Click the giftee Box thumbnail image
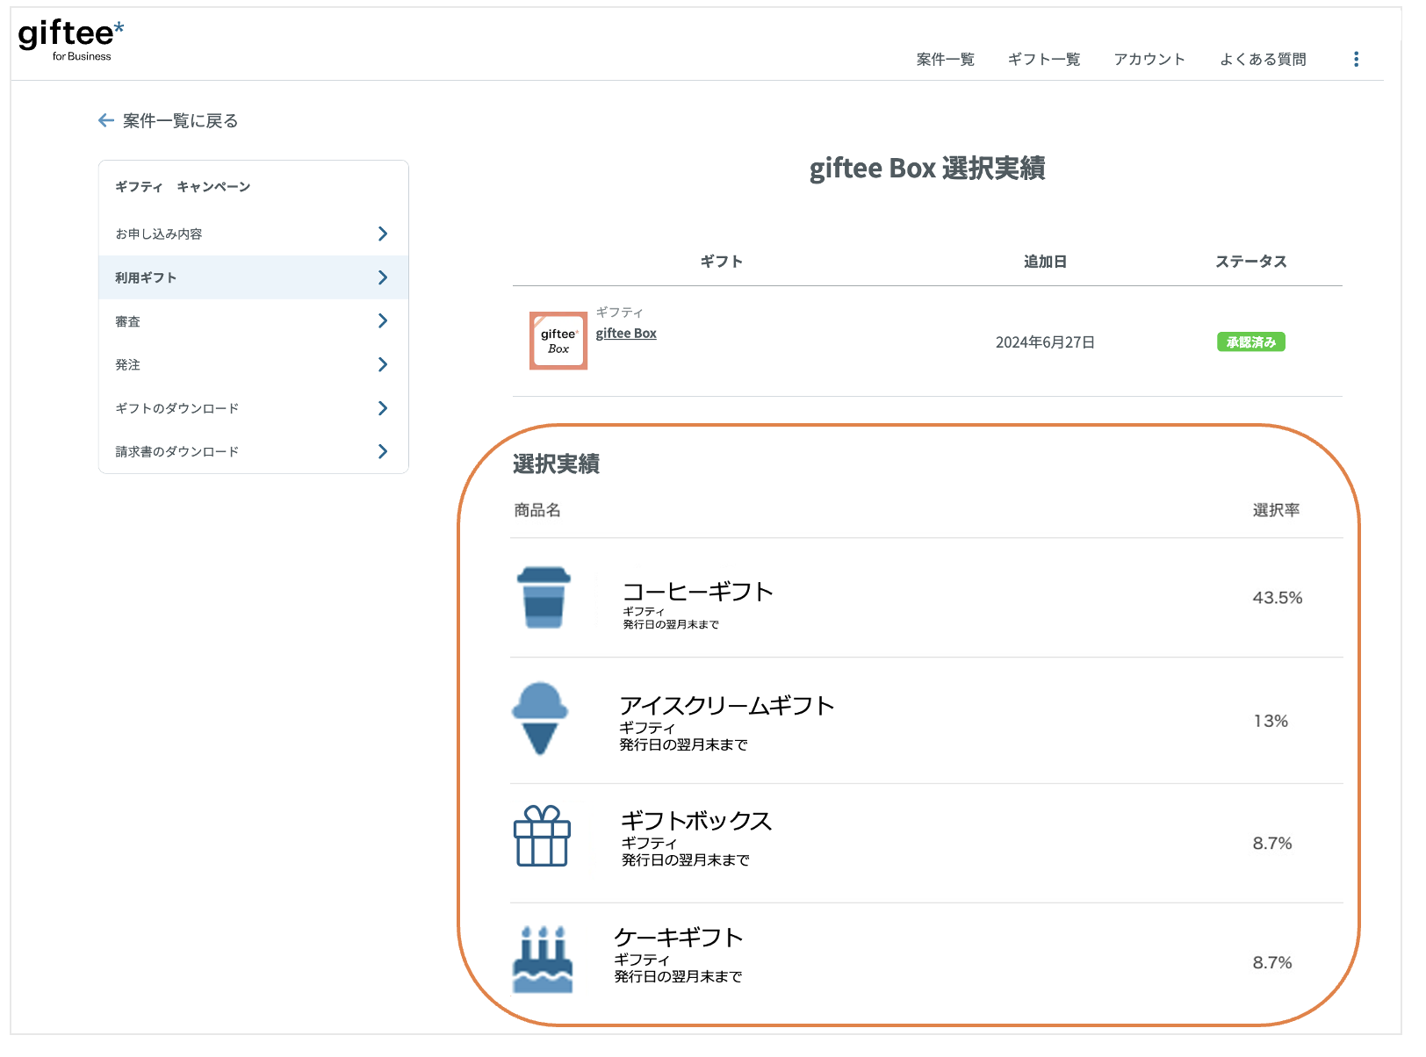Screen dimensions: 1426x1057 pos(558,341)
